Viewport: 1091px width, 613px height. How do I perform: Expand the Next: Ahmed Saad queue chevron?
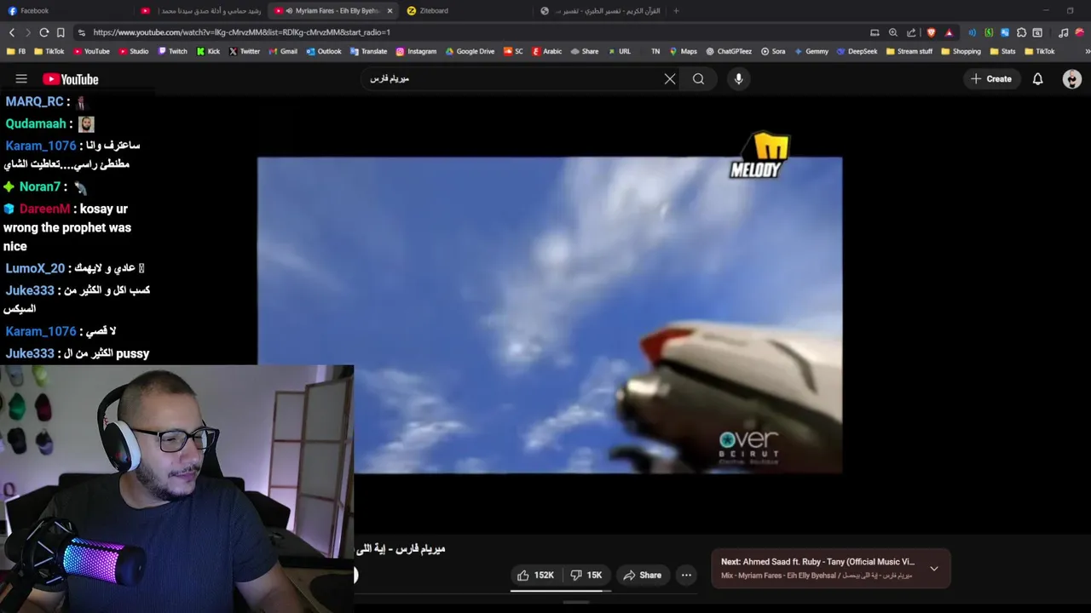click(934, 568)
